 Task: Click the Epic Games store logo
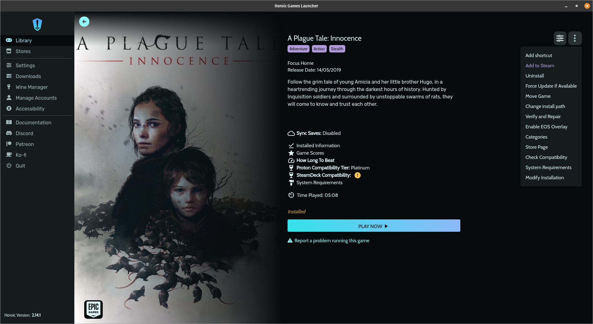point(93,309)
